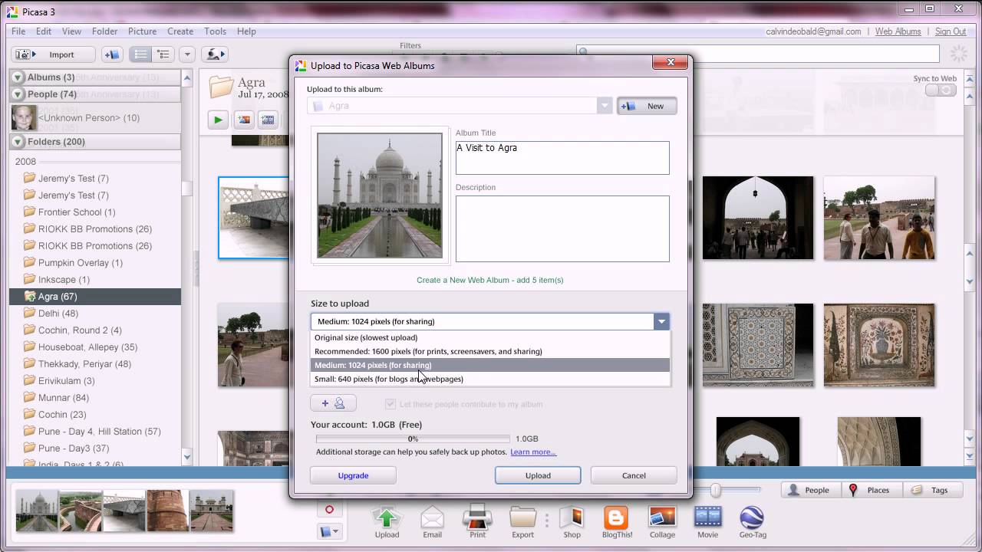Open the 'Upload to this album' dropdown arrow
The width and height of the screenshot is (982, 552).
click(x=604, y=106)
